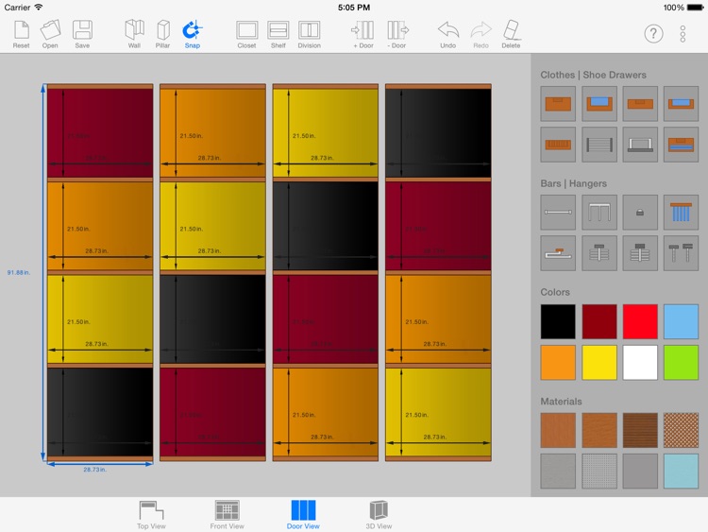Apply the second wood grain material
708x532 pixels.
tap(599, 430)
